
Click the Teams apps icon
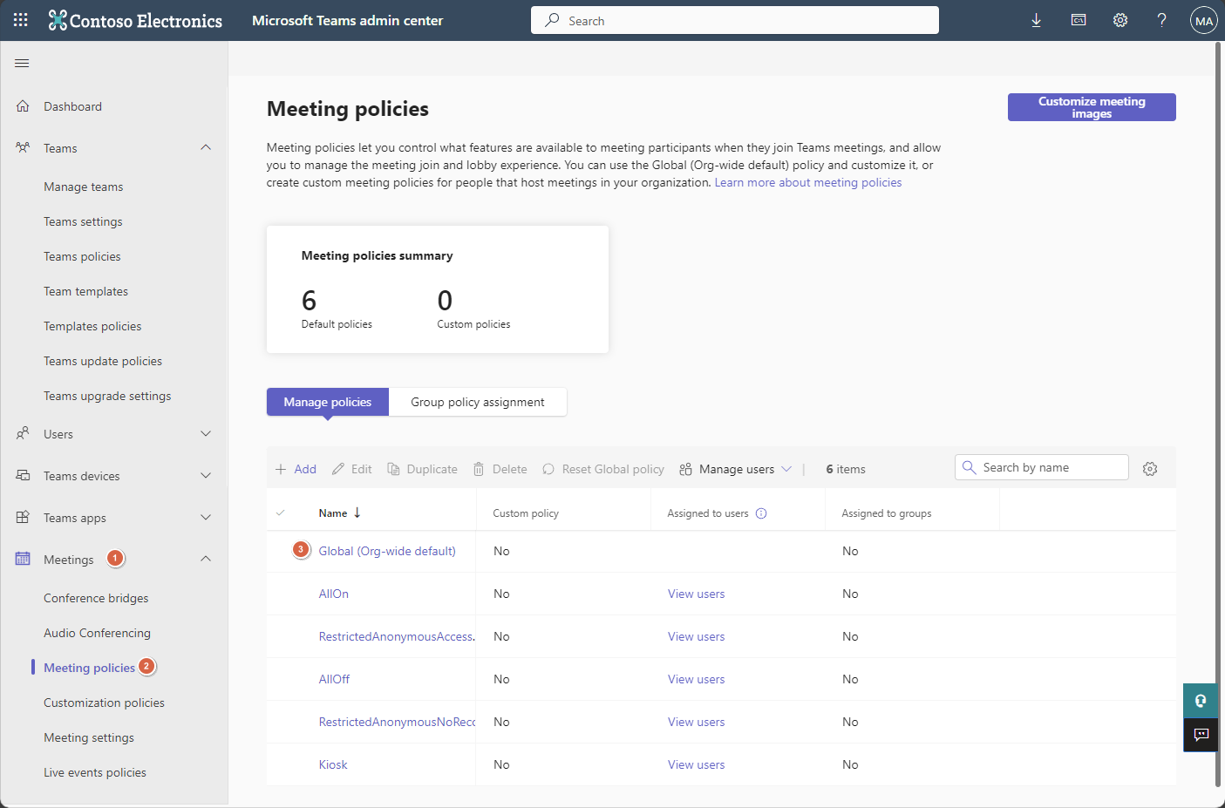coord(23,518)
